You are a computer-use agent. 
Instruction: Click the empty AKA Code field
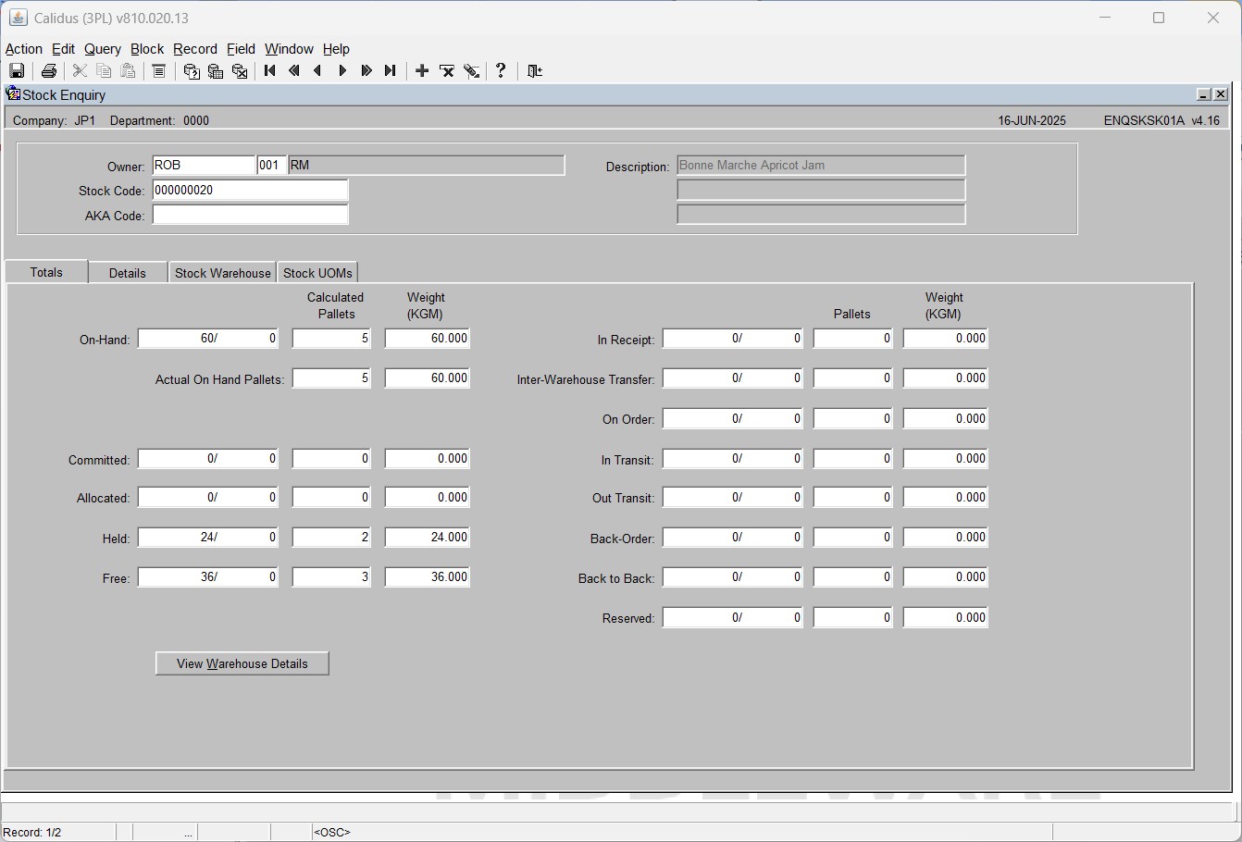pyautogui.click(x=250, y=215)
